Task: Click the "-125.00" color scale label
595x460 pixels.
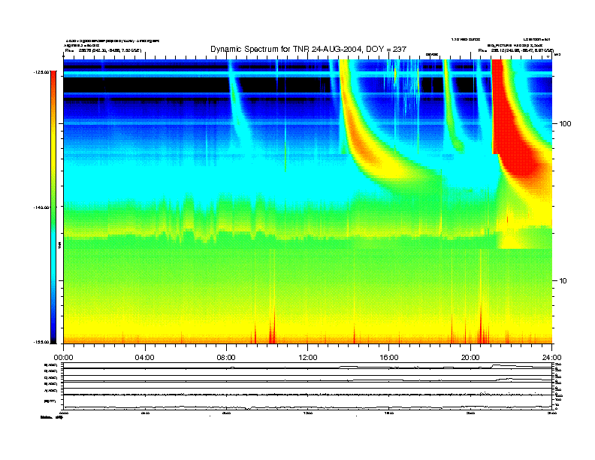Action: [42, 71]
